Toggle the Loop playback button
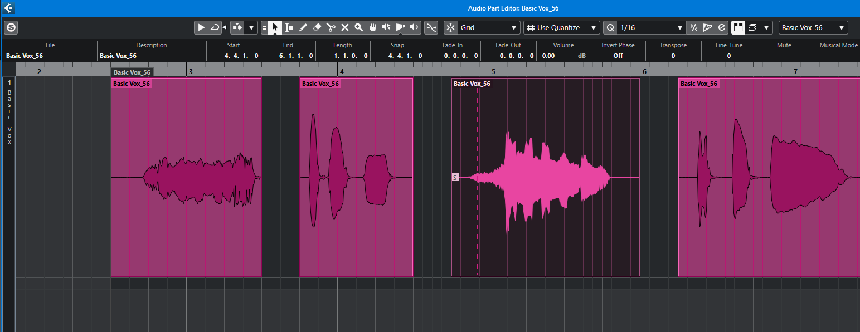860x332 pixels. click(215, 27)
